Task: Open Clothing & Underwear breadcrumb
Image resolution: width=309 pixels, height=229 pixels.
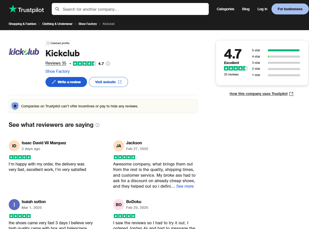Action: click(x=57, y=24)
